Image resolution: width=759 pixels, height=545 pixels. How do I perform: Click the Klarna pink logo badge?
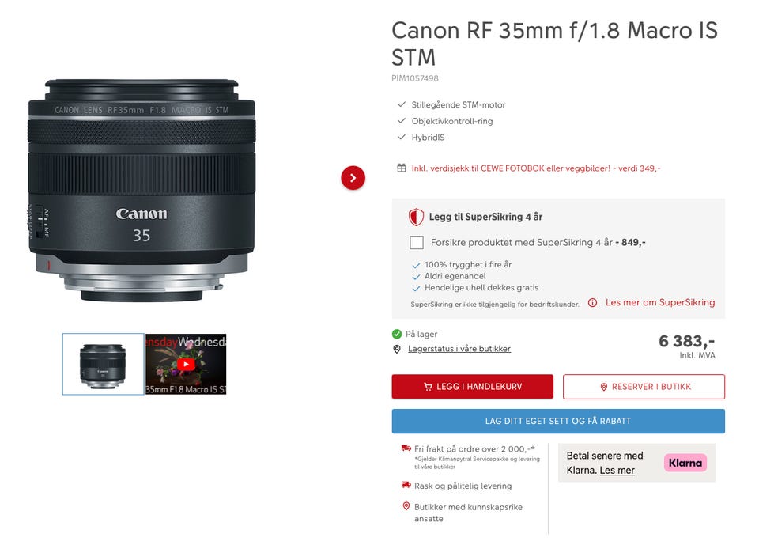685,463
